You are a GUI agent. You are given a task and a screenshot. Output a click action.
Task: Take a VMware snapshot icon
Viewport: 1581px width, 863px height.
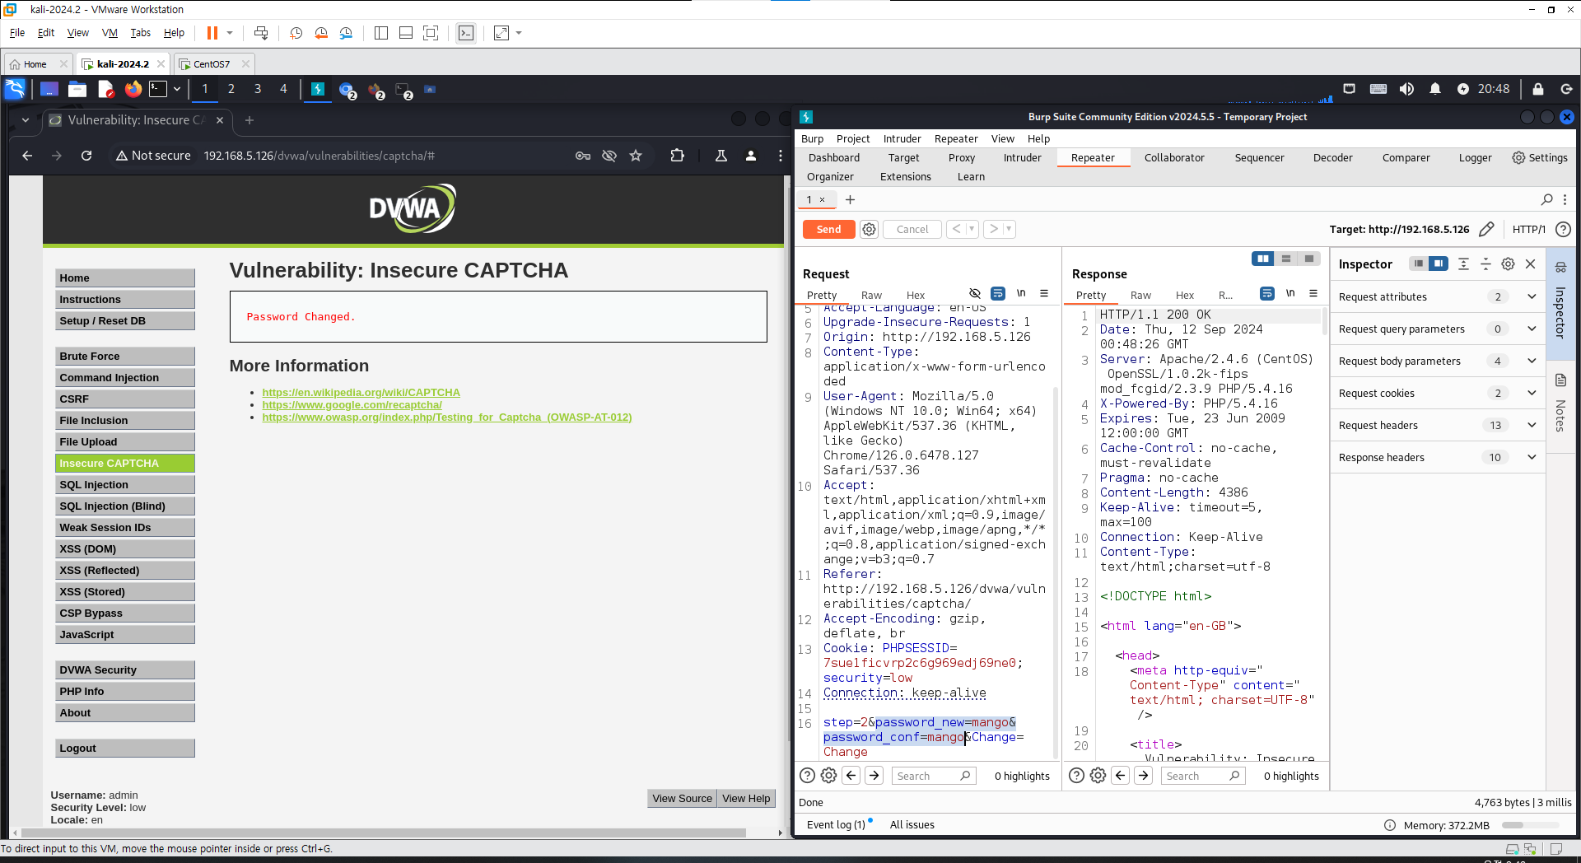[x=296, y=33]
